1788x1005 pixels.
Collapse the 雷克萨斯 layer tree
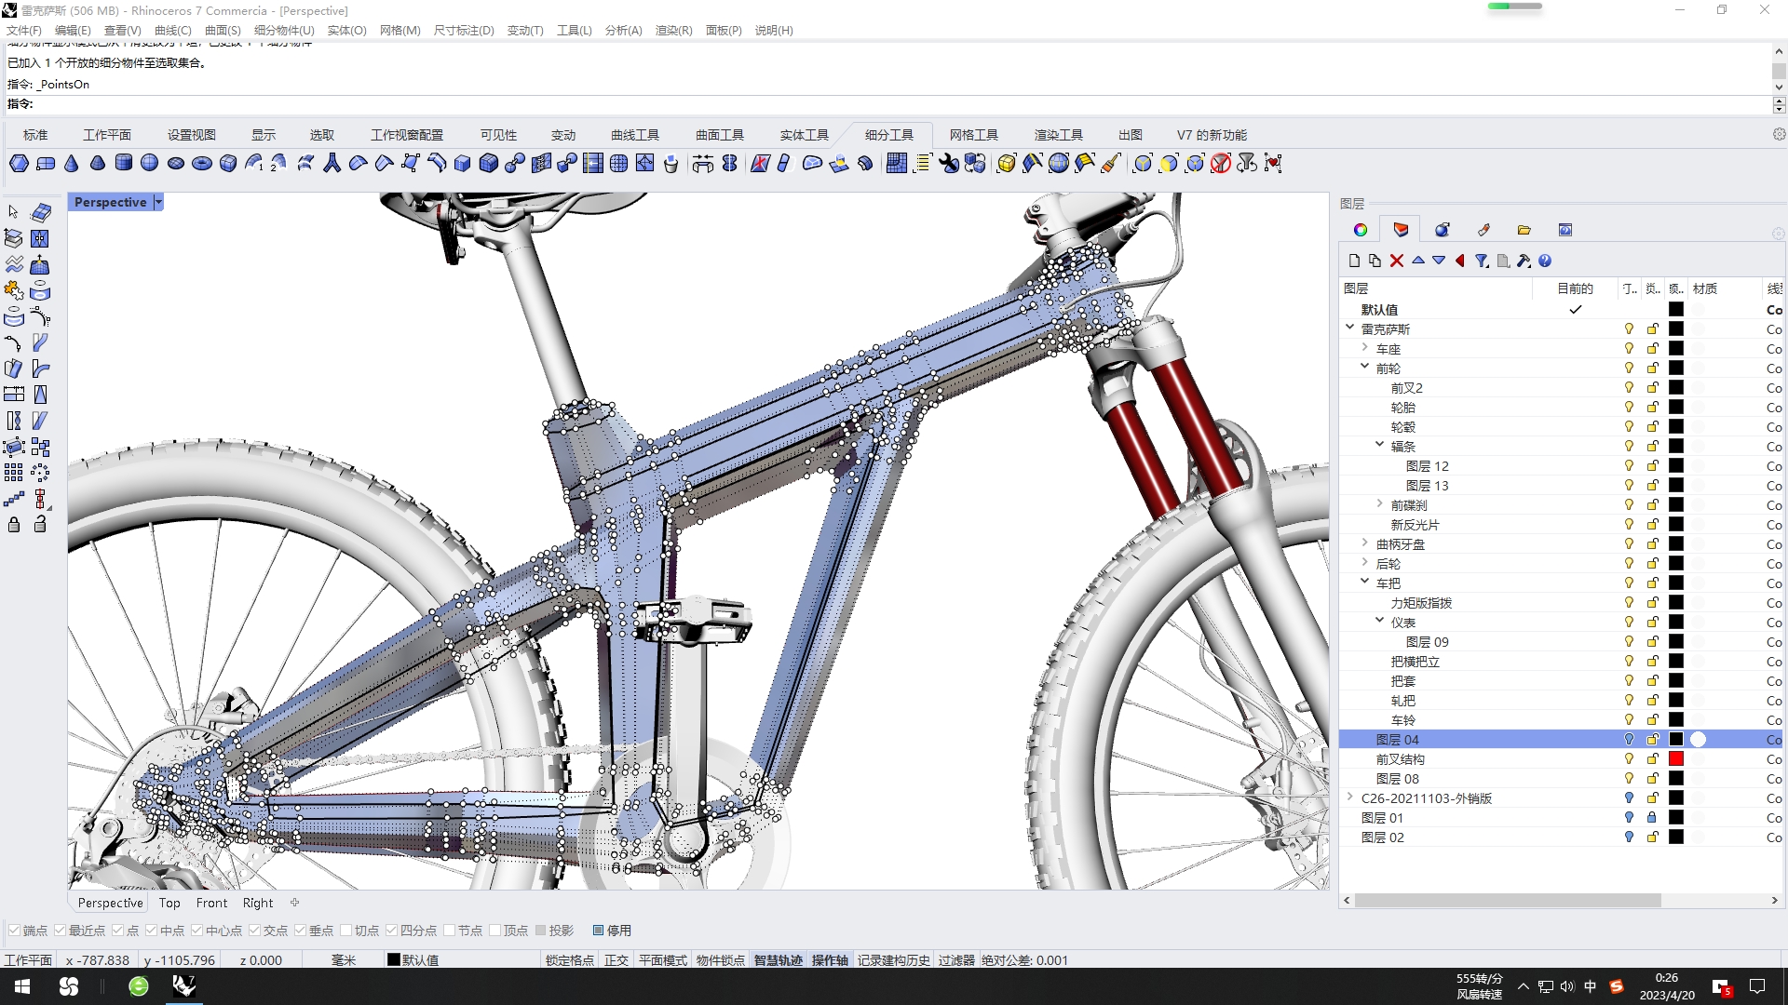coord(1349,328)
